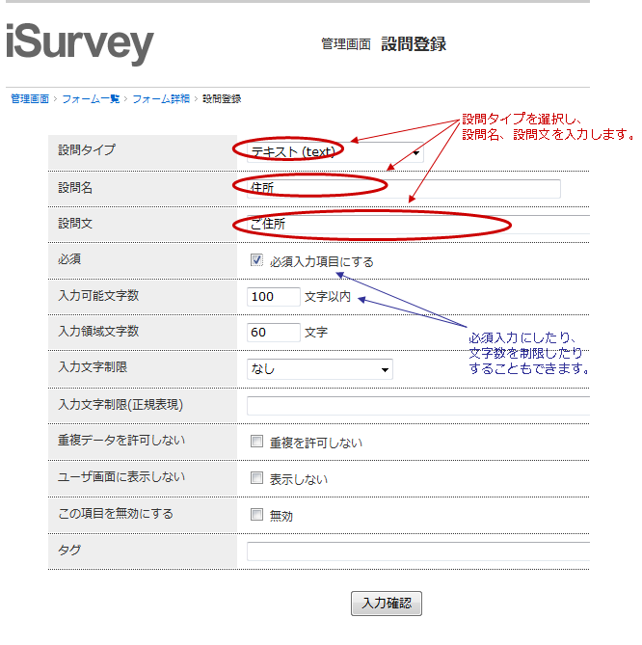Navigate to フォーム詳細 breadcrumb link

160,98
